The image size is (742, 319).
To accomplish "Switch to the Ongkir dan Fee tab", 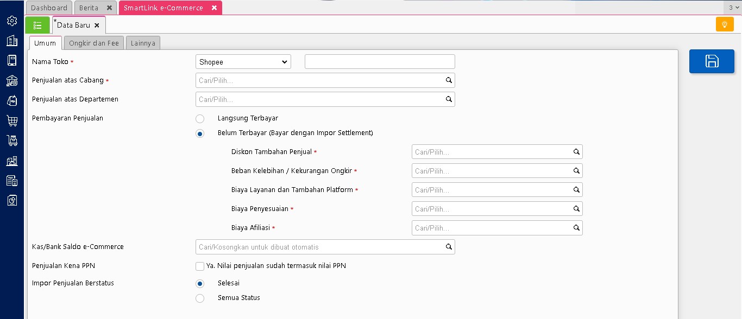I will click(94, 43).
